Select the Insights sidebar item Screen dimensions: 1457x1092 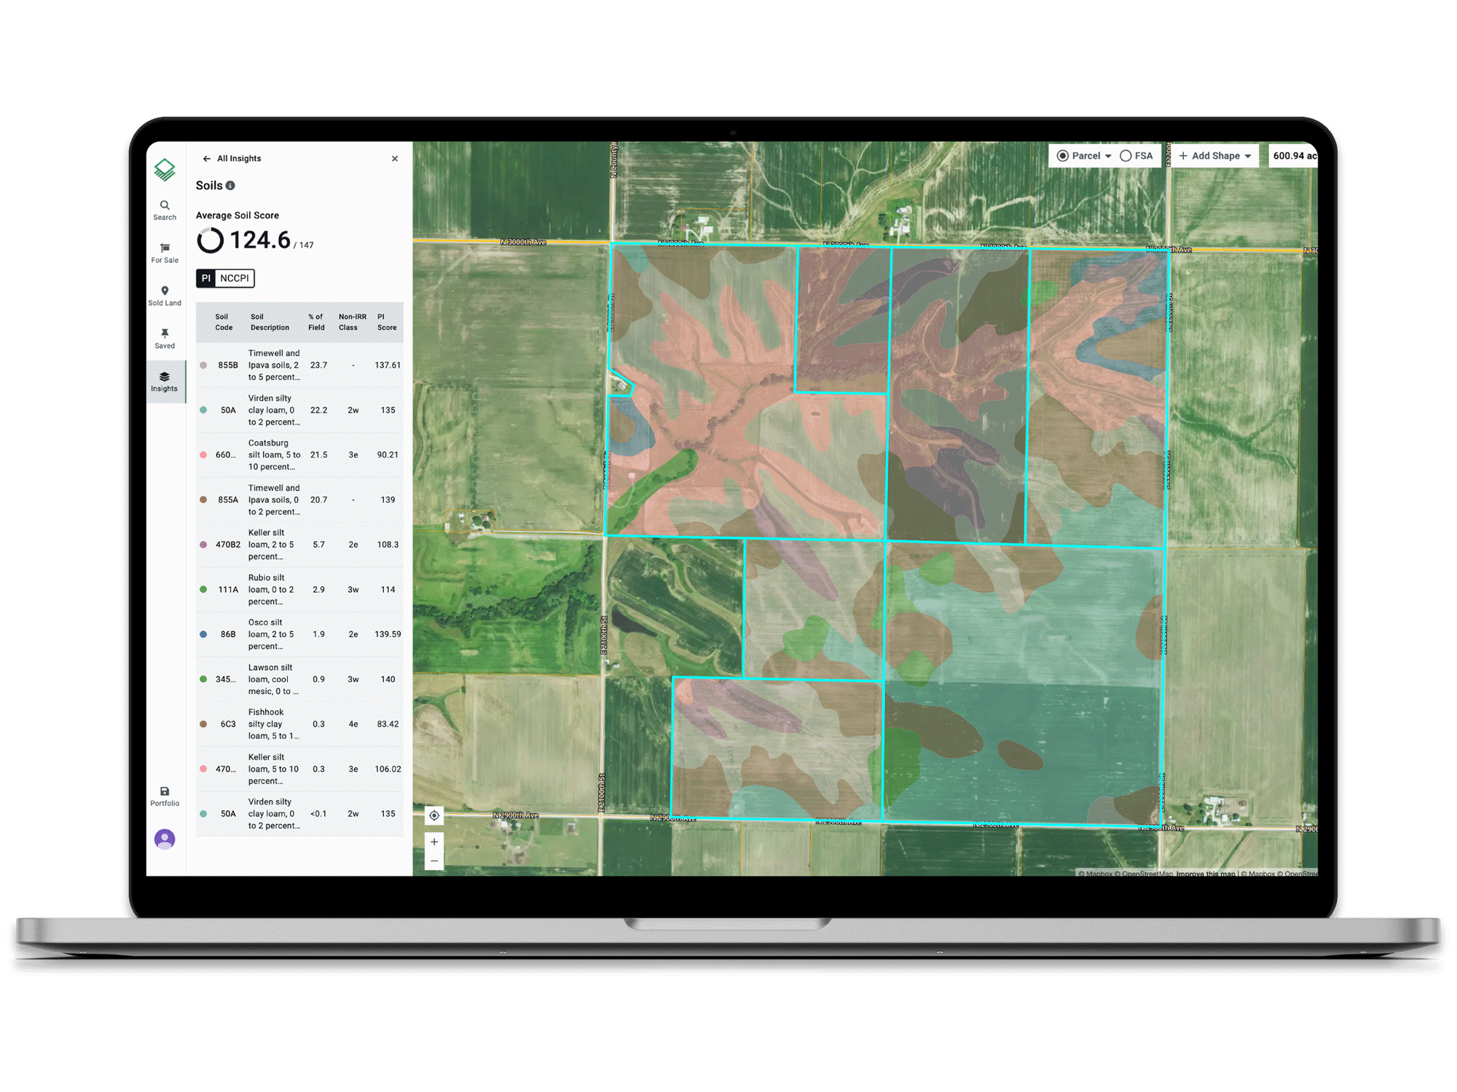pos(165,382)
